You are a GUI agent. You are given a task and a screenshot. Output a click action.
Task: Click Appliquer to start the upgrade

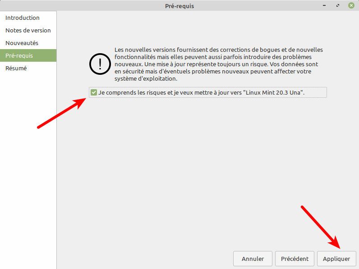(x=336, y=259)
